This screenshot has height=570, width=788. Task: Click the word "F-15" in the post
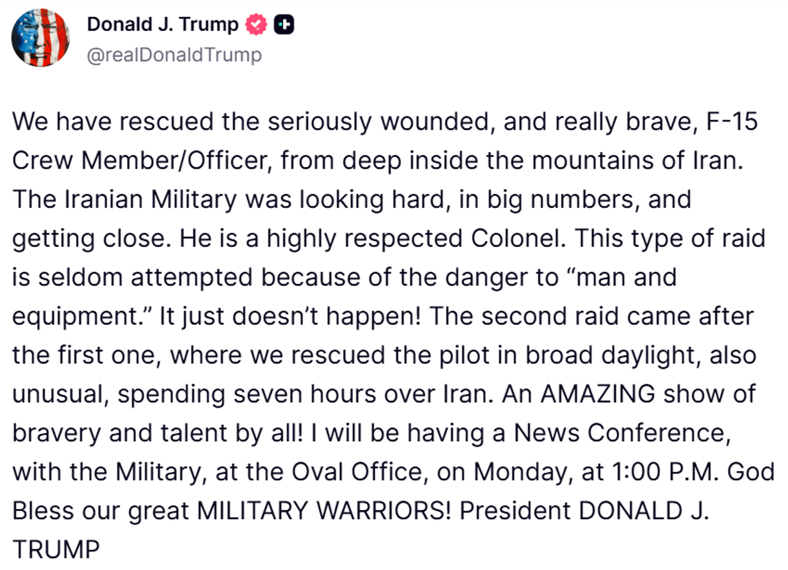[x=731, y=122]
